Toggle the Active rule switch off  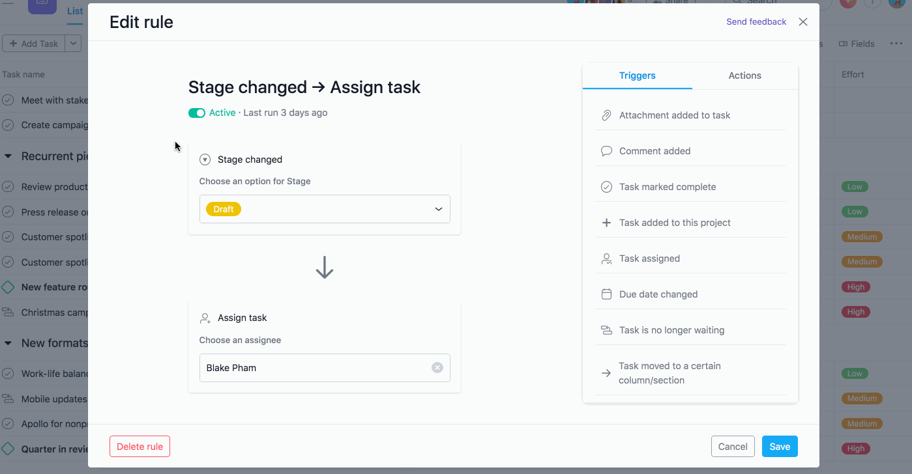[197, 113]
